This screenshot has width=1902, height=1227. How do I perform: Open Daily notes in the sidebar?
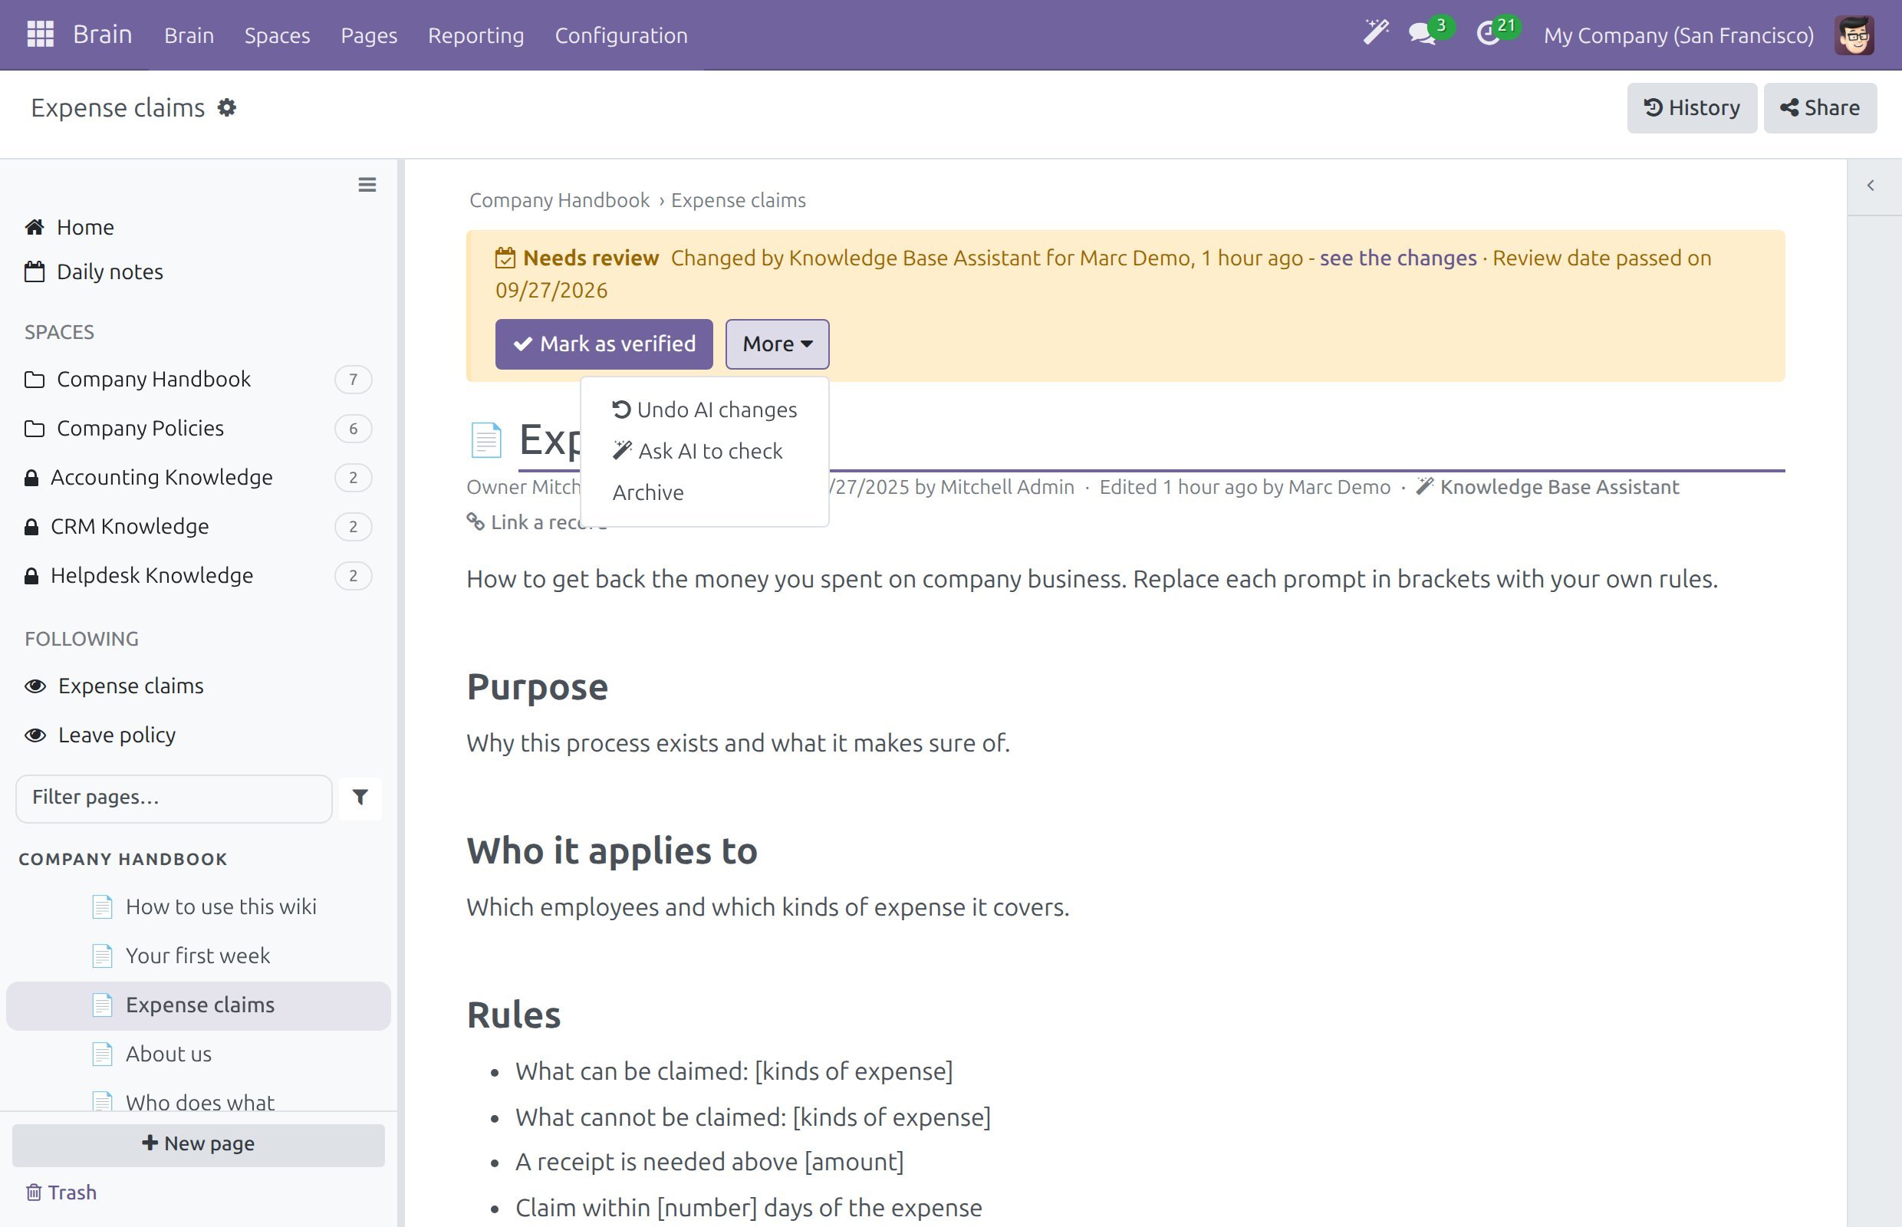(94, 271)
